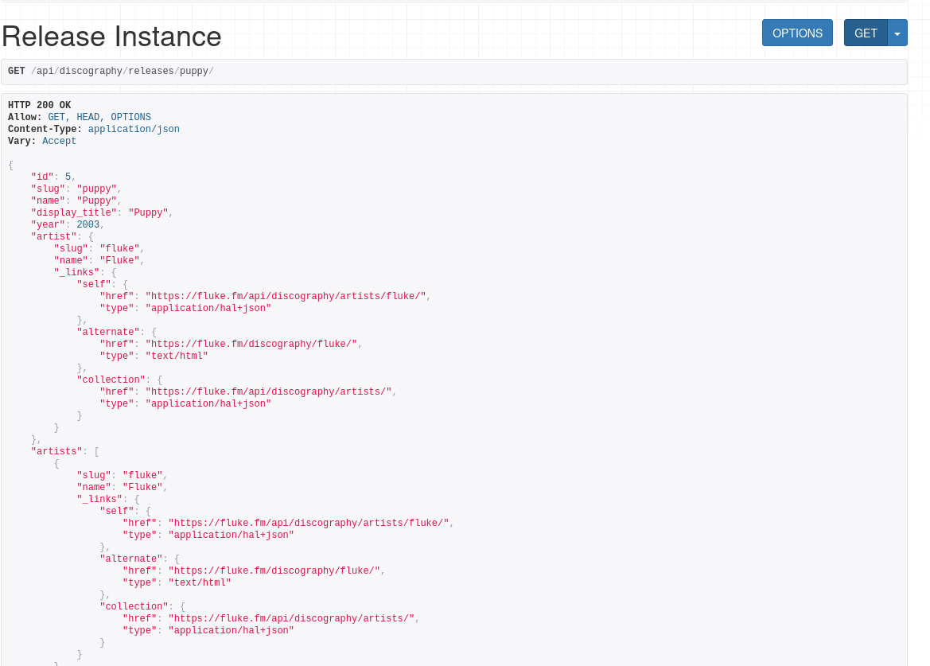Click the Content-Type value application/json
The height and width of the screenshot is (666, 930).
(x=134, y=129)
